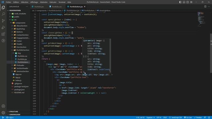Image resolution: width=212 pixels, height=119 pixels.
Task: Click the code minimap preview
Action: click(x=202, y=19)
